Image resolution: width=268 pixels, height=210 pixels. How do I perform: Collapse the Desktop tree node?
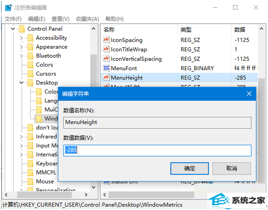tap(21, 83)
